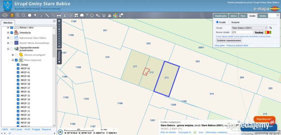Check the Zagospodarowanie przestrzenne checkbox
This screenshot has height=135, width=281.
pyautogui.click(x=12, y=49)
